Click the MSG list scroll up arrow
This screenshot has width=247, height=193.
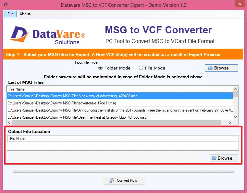(x=236, y=89)
